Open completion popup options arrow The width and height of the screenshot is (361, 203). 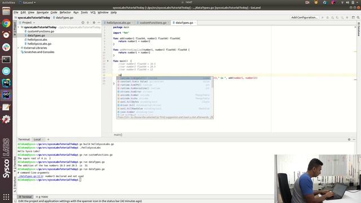pyautogui.click(x=212, y=117)
